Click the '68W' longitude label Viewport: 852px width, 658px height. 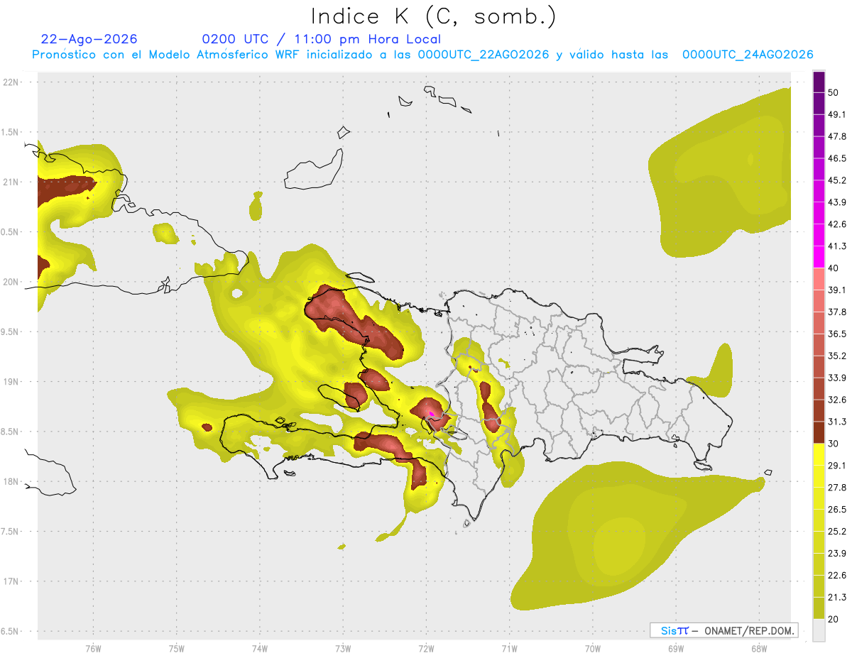tap(759, 649)
